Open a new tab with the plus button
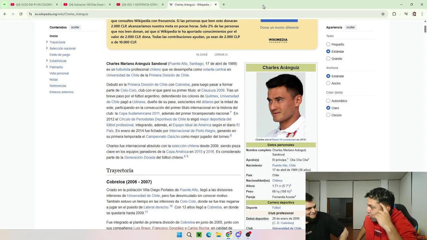This screenshot has width=427, height=240. tap(224, 5)
